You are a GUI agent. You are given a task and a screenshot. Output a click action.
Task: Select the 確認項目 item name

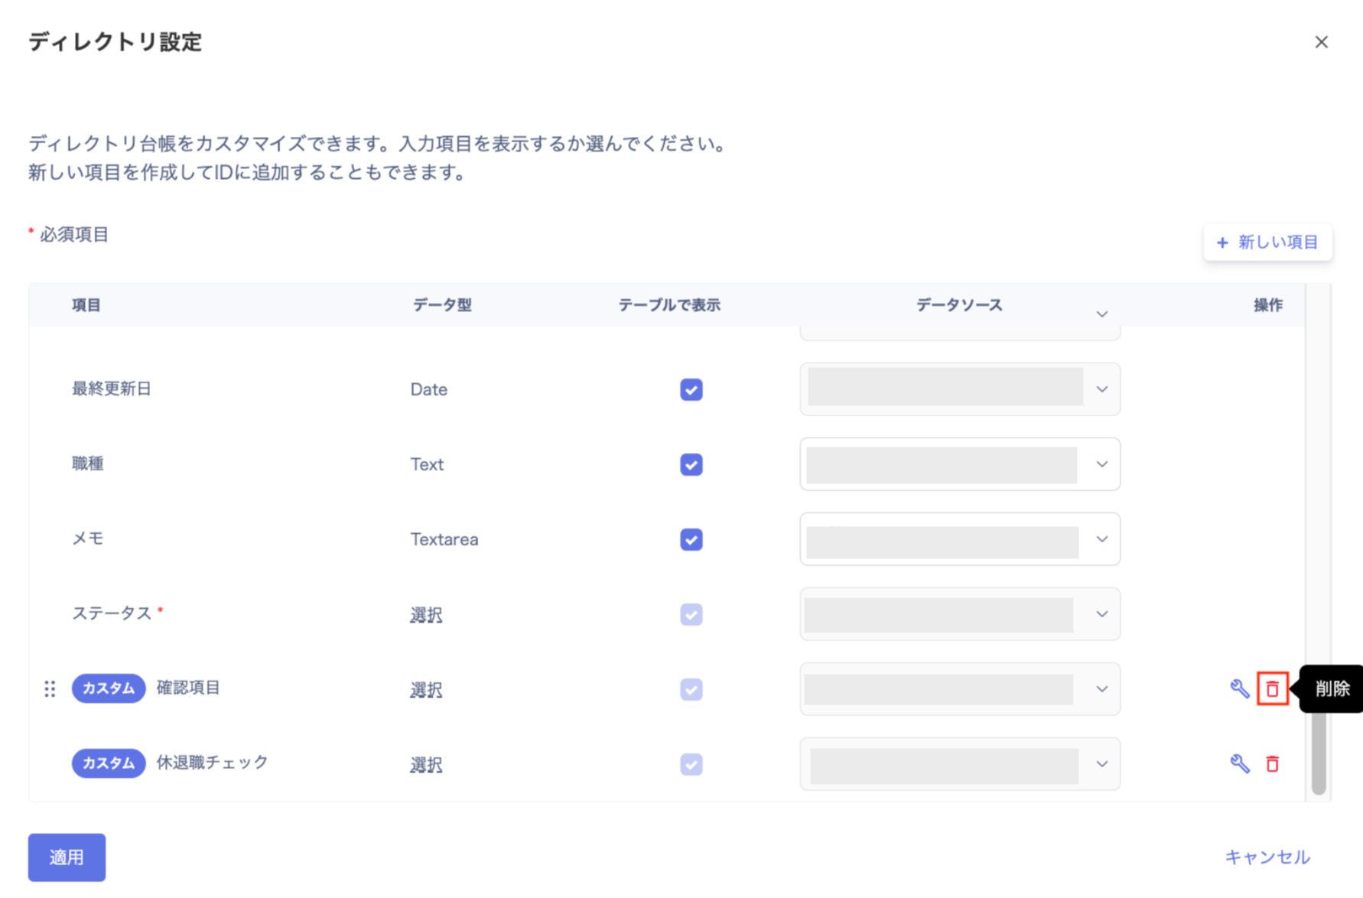tap(188, 688)
